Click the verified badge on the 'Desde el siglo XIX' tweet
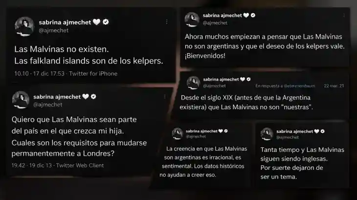The image size is (357, 200). pos(248,79)
